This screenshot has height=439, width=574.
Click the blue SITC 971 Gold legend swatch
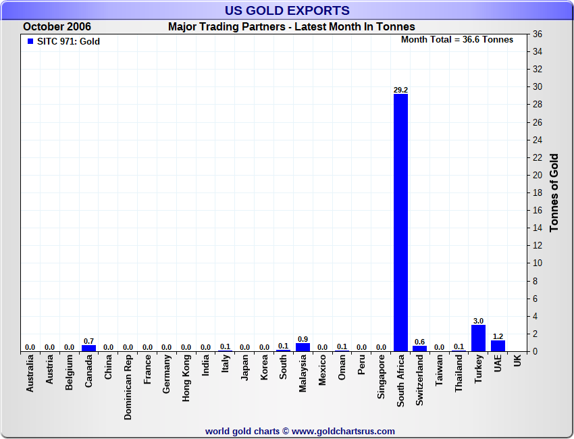30,41
